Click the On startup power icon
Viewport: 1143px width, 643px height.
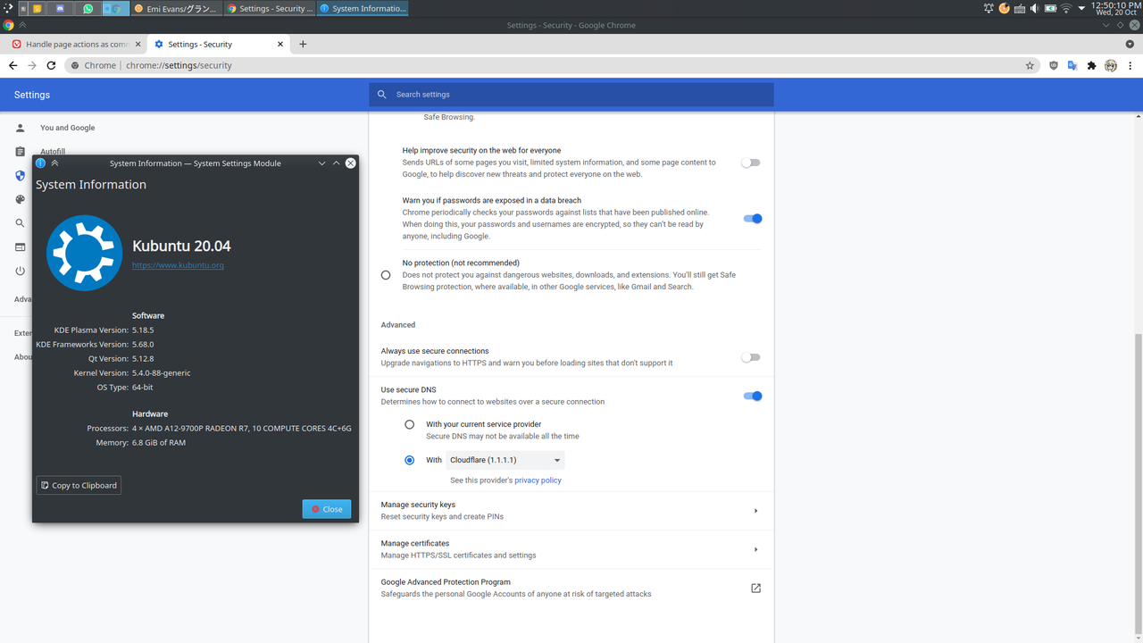(x=21, y=271)
